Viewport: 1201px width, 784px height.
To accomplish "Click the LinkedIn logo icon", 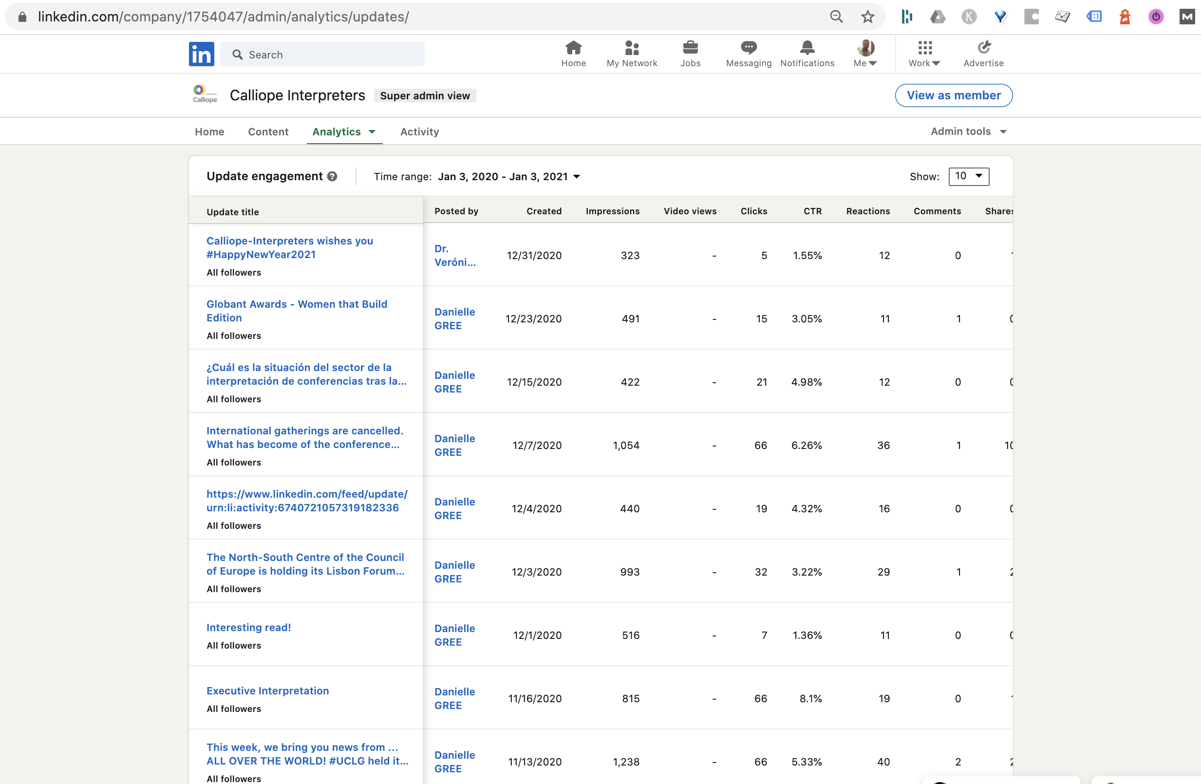I will tap(201, 54).
